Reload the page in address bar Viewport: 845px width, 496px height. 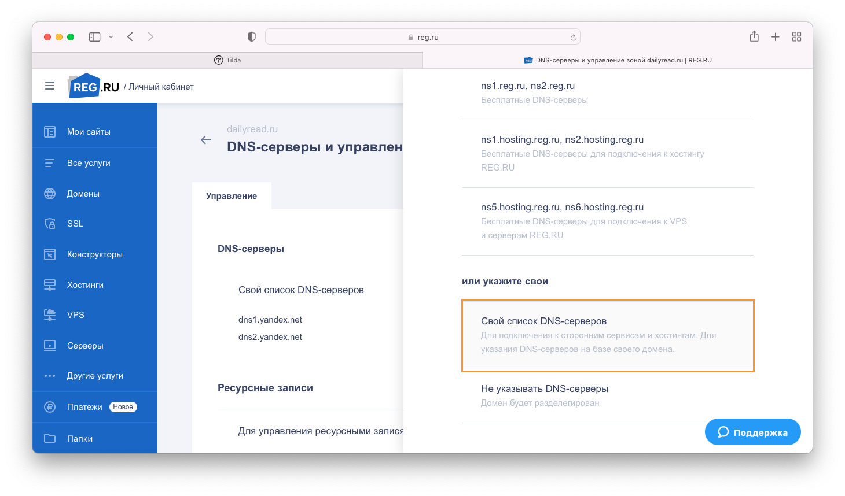tap(573, 38)
